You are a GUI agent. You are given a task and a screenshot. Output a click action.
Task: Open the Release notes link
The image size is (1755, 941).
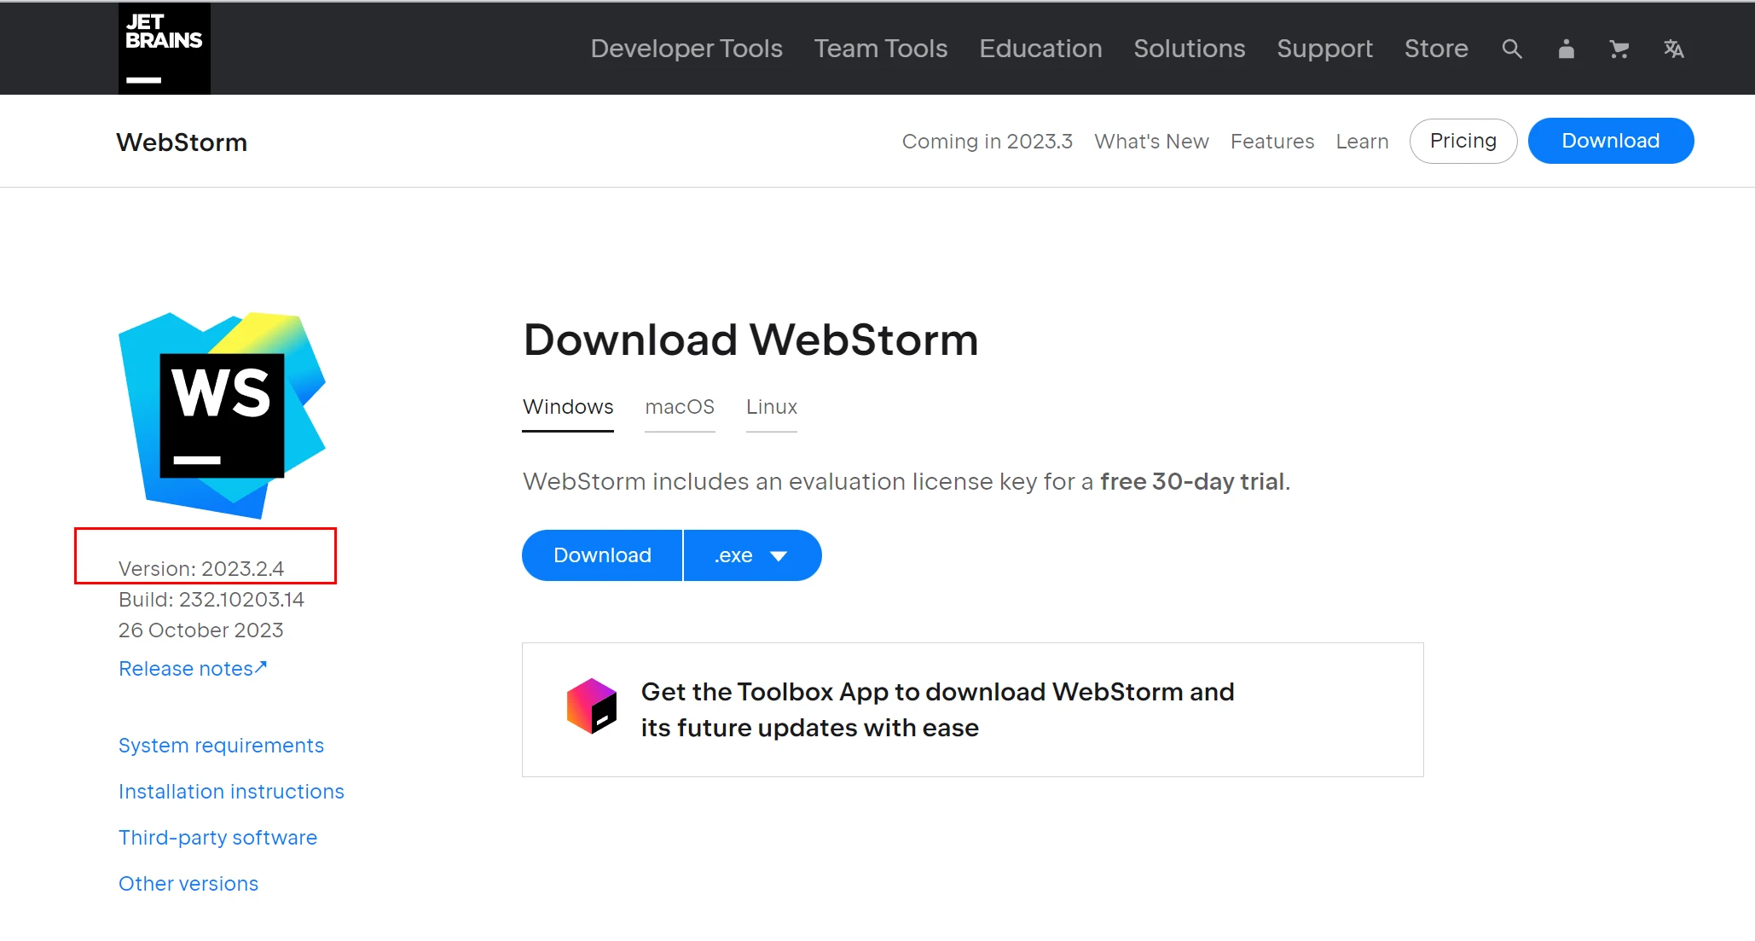(192, 669)
